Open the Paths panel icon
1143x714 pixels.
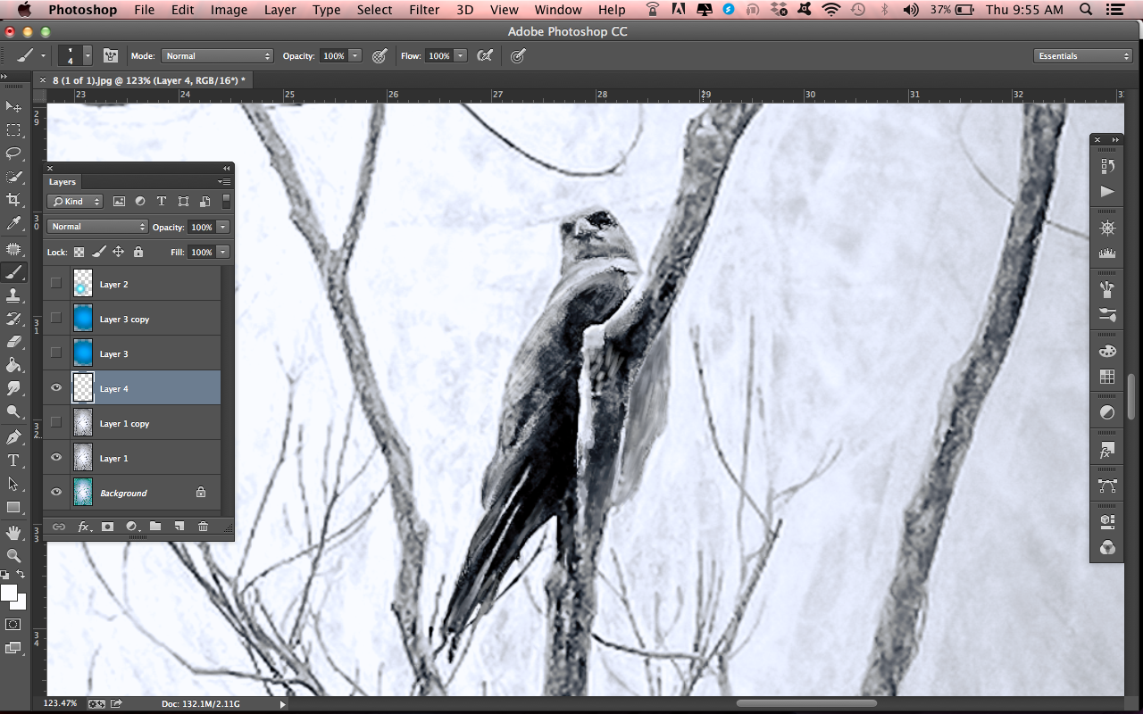(x=1107, y=486)
